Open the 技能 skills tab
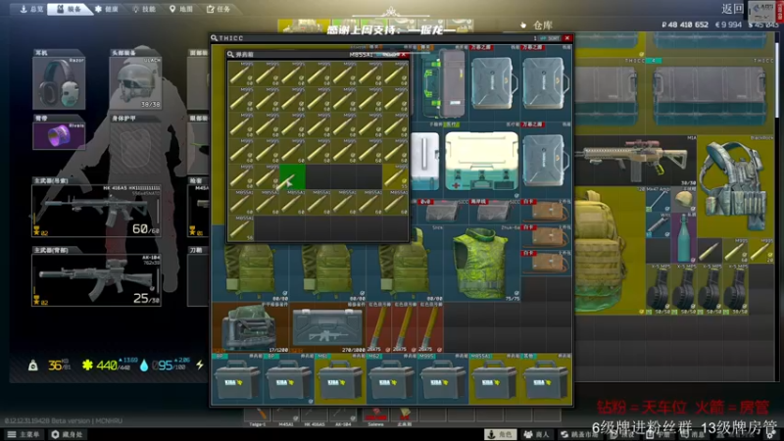This screenshot has height=441, width=784. click(x=144, y=9)
